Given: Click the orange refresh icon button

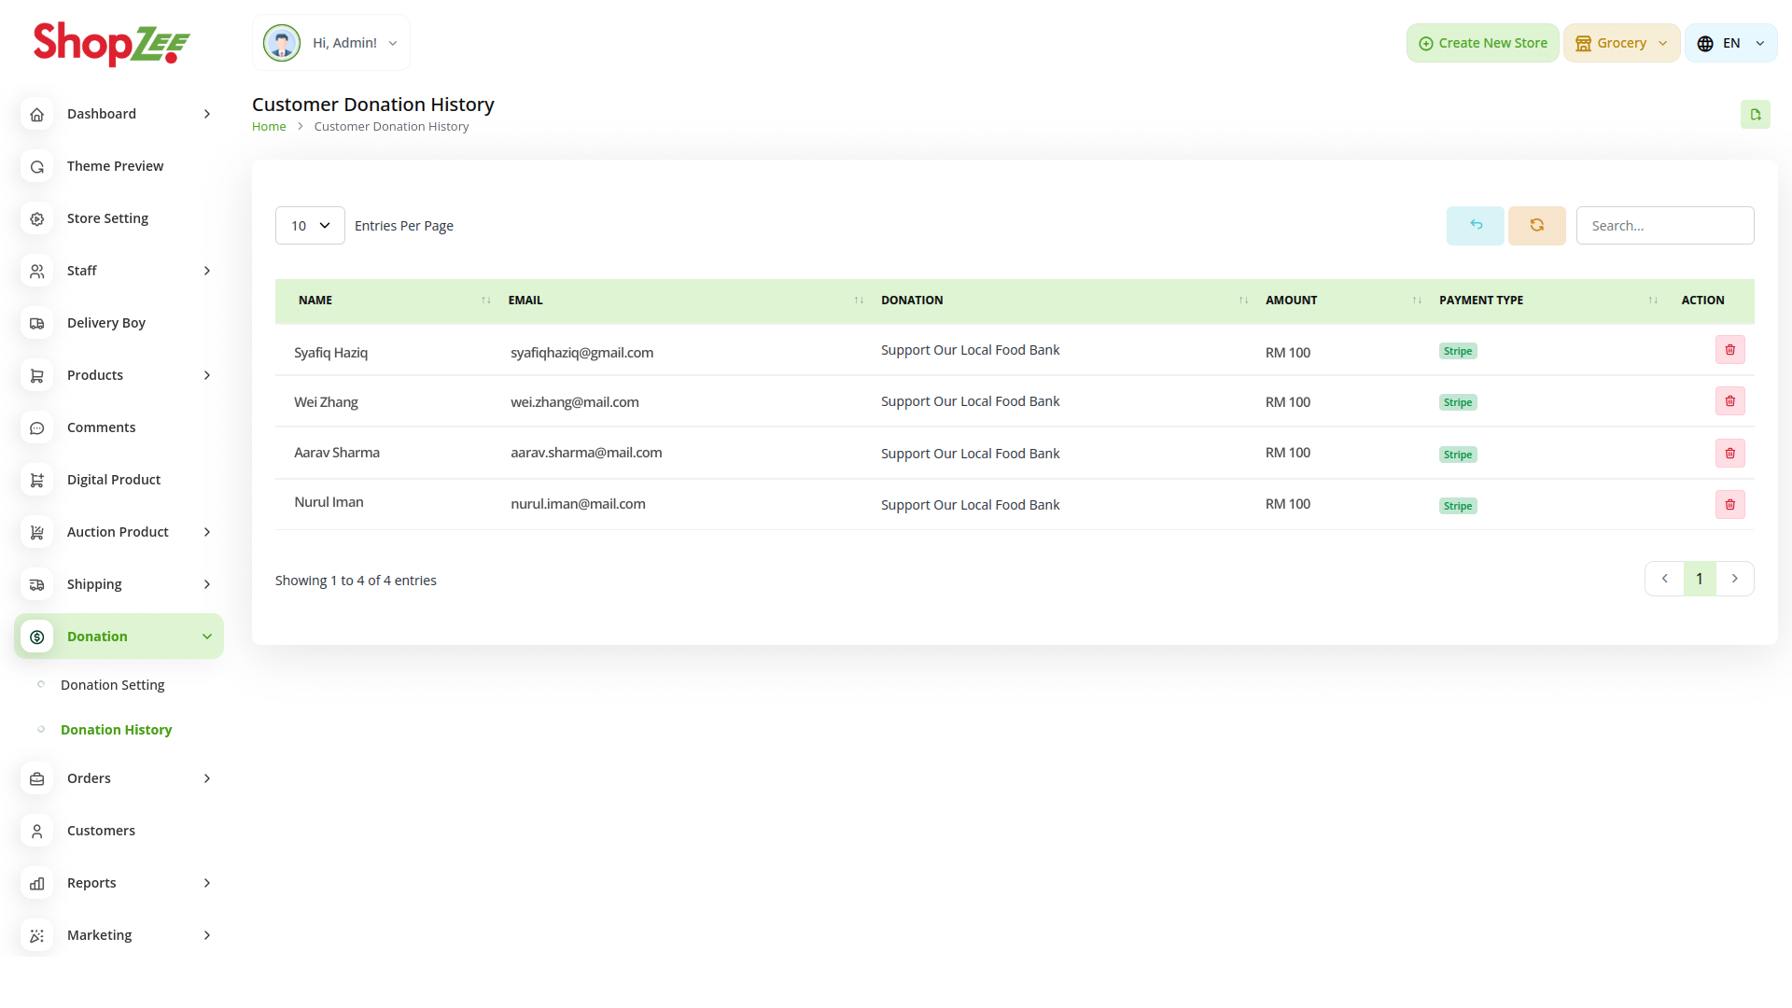Looking at the screenshot, I should 1536,226.
